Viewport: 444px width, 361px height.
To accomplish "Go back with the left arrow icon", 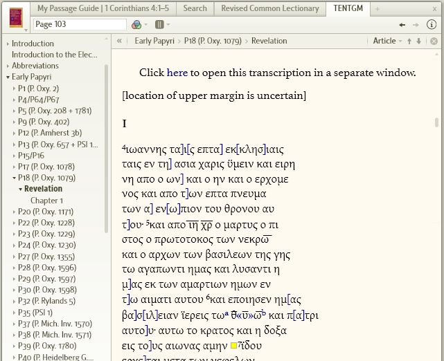I will [x=402, y=25].
